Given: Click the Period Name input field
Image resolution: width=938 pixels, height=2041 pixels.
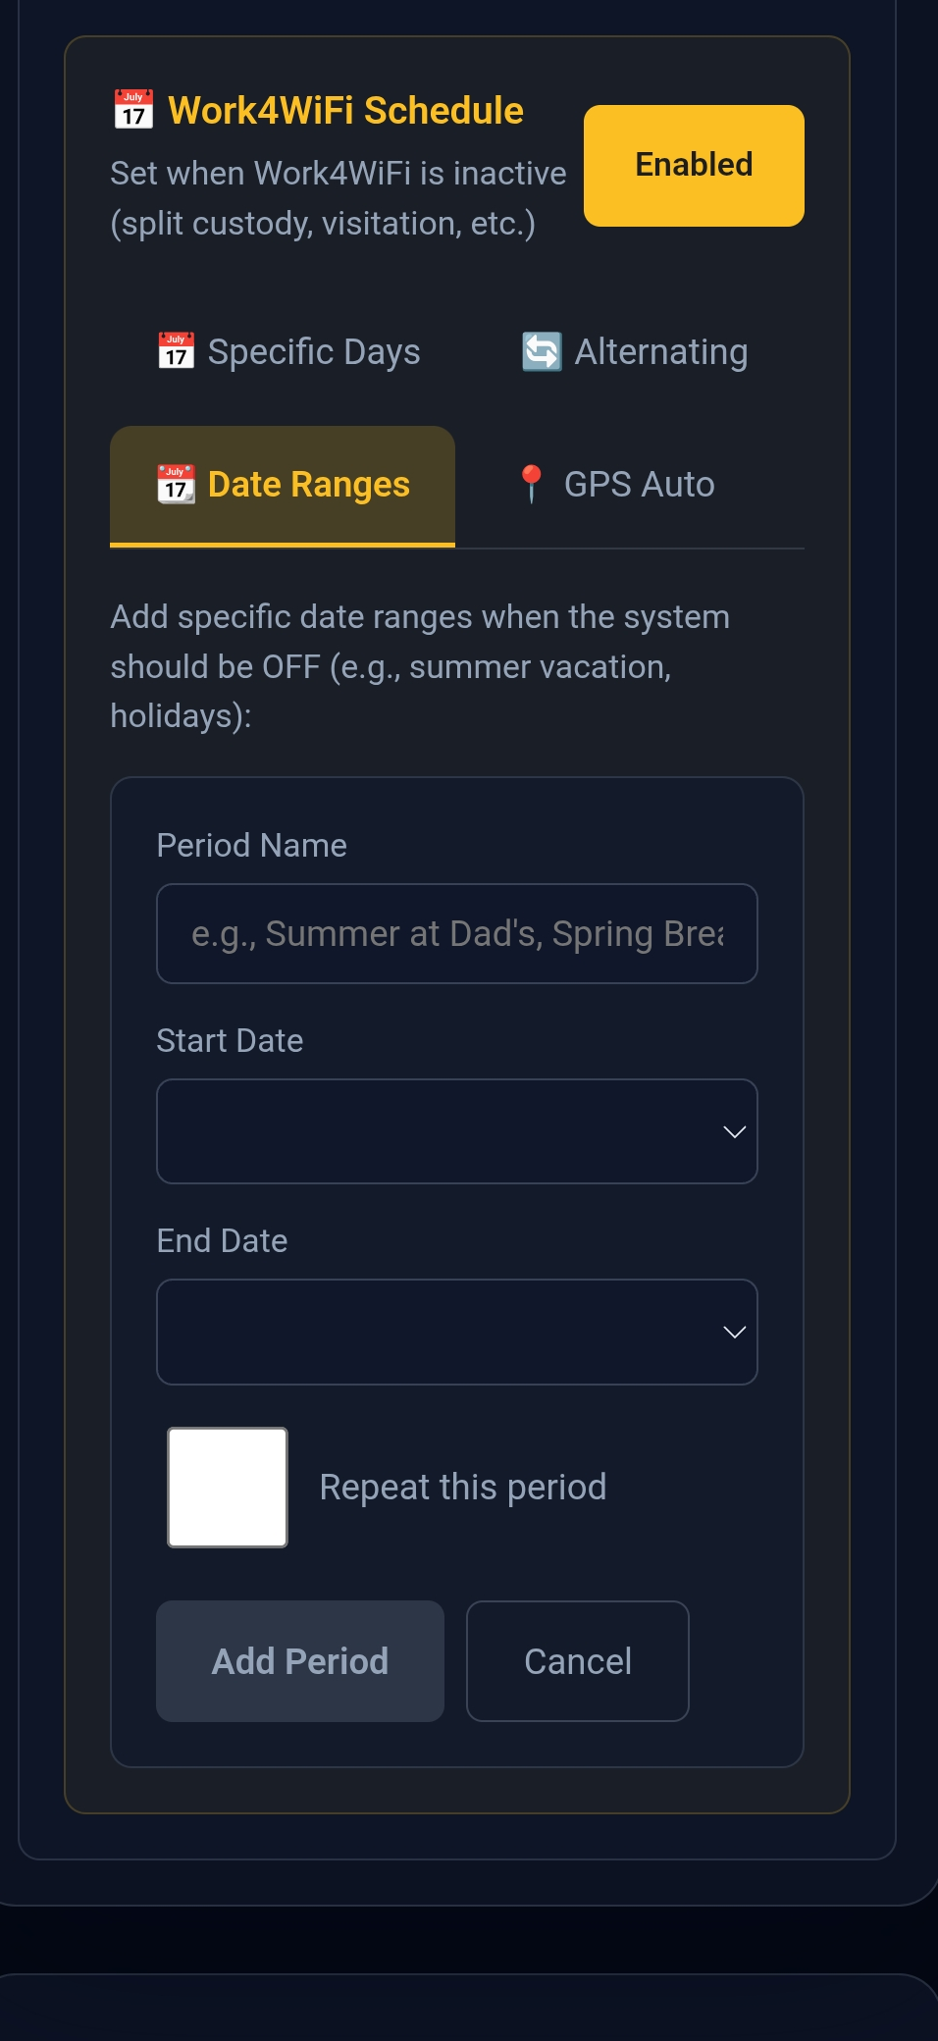Looking at the screenshot, I should point(456,933).
